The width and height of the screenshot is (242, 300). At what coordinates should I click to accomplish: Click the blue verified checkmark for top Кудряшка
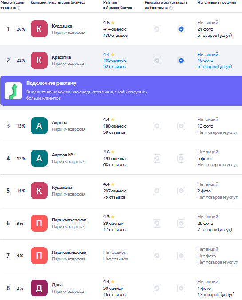[x=181, y=29]
